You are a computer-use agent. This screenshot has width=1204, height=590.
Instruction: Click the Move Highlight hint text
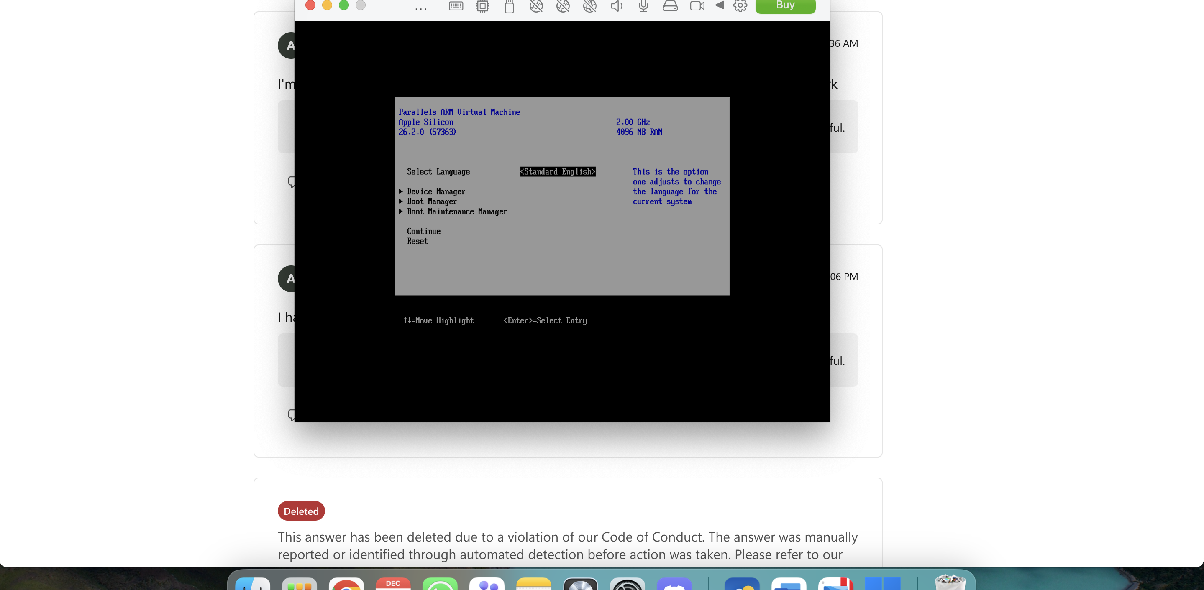[438, 320]
